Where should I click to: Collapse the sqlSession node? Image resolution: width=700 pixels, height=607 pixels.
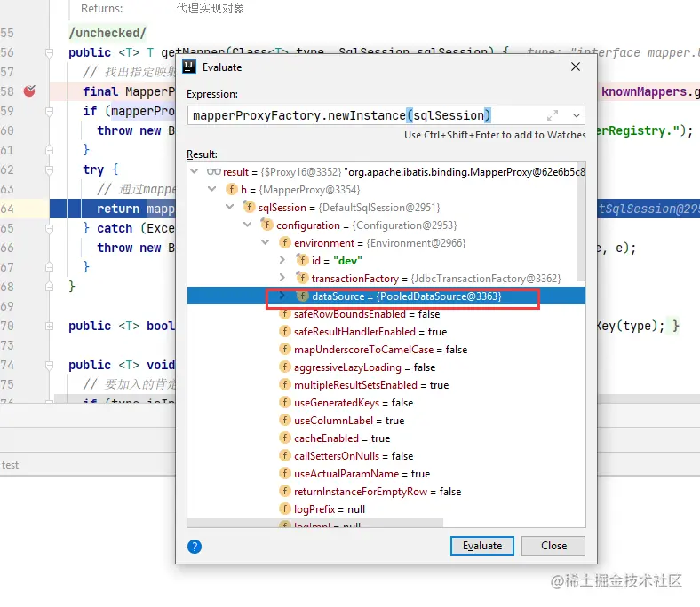click(230, 207)
